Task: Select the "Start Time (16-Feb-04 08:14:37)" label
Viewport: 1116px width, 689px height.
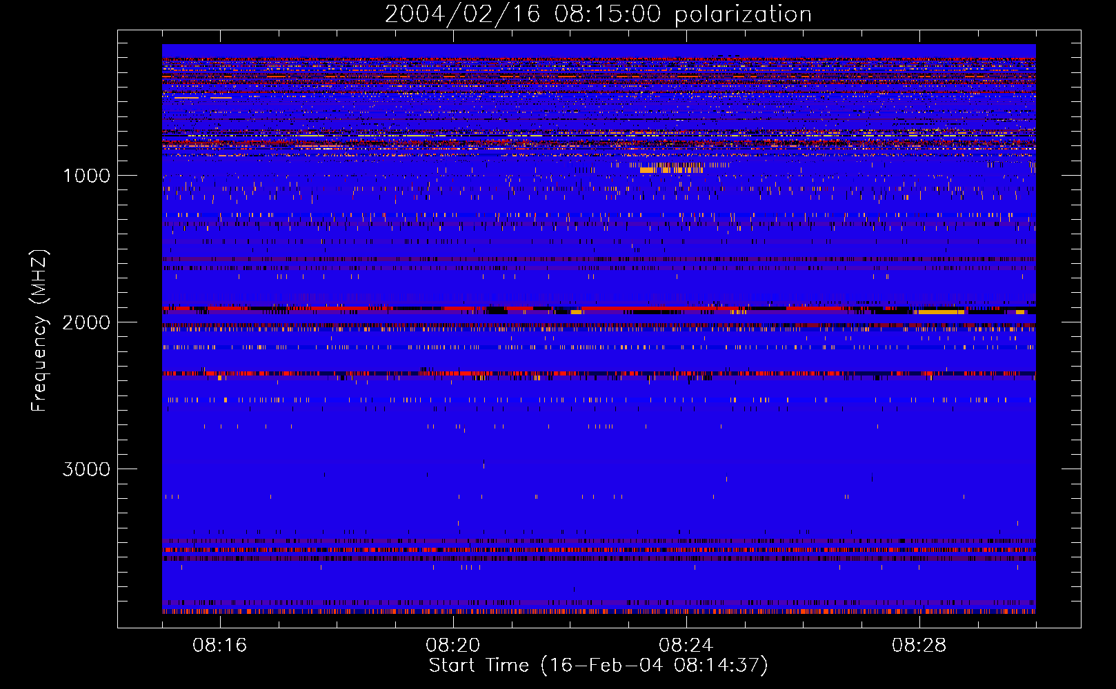Action: tap(599, 666)
